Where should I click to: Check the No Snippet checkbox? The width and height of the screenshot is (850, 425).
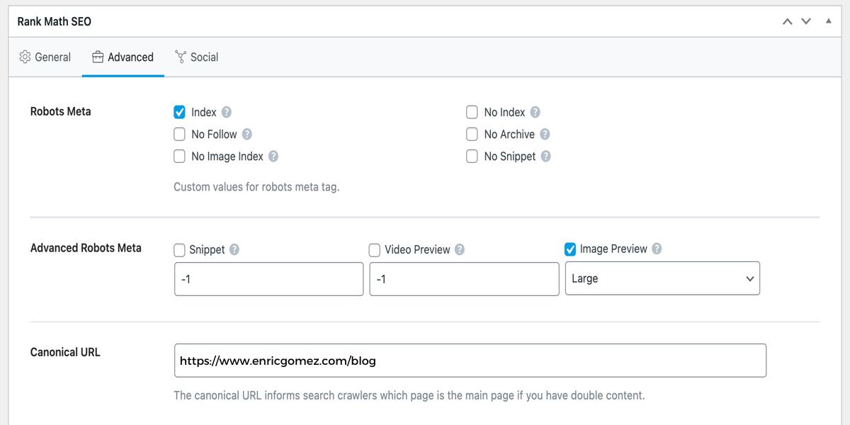(472, 156)
